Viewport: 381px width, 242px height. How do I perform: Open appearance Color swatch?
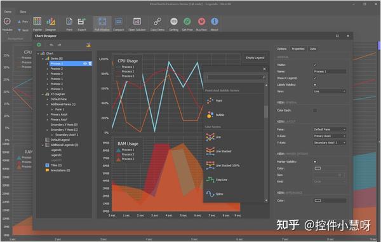click(318, 201)
